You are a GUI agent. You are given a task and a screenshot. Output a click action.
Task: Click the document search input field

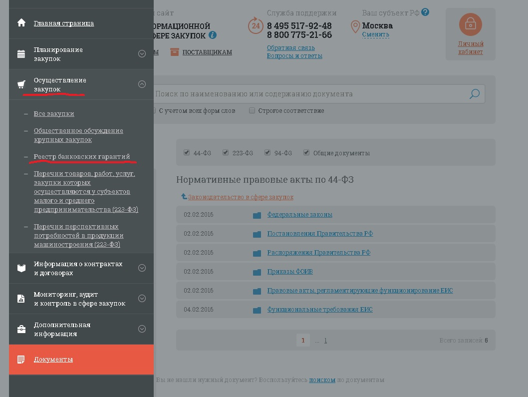pos(309,94)
